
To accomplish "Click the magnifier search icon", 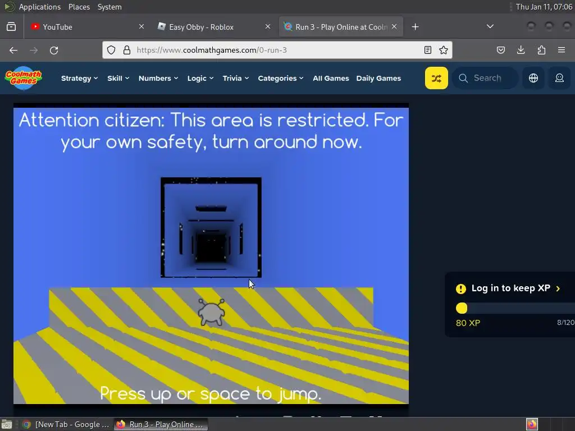I will [463, 78].
